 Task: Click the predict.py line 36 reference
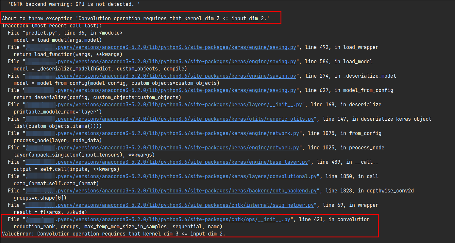[x=65, y=33]
